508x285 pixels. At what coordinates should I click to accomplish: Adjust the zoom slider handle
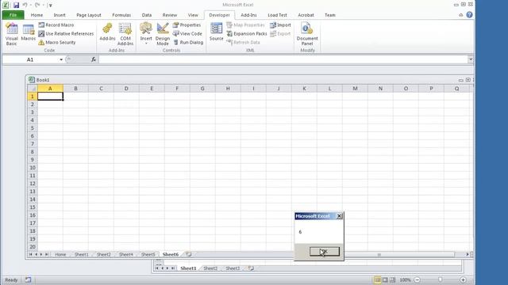(x=440, y=279)
